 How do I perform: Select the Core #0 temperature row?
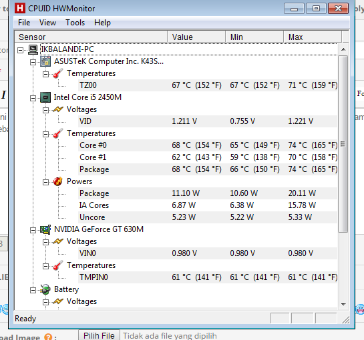pos(208,145)
